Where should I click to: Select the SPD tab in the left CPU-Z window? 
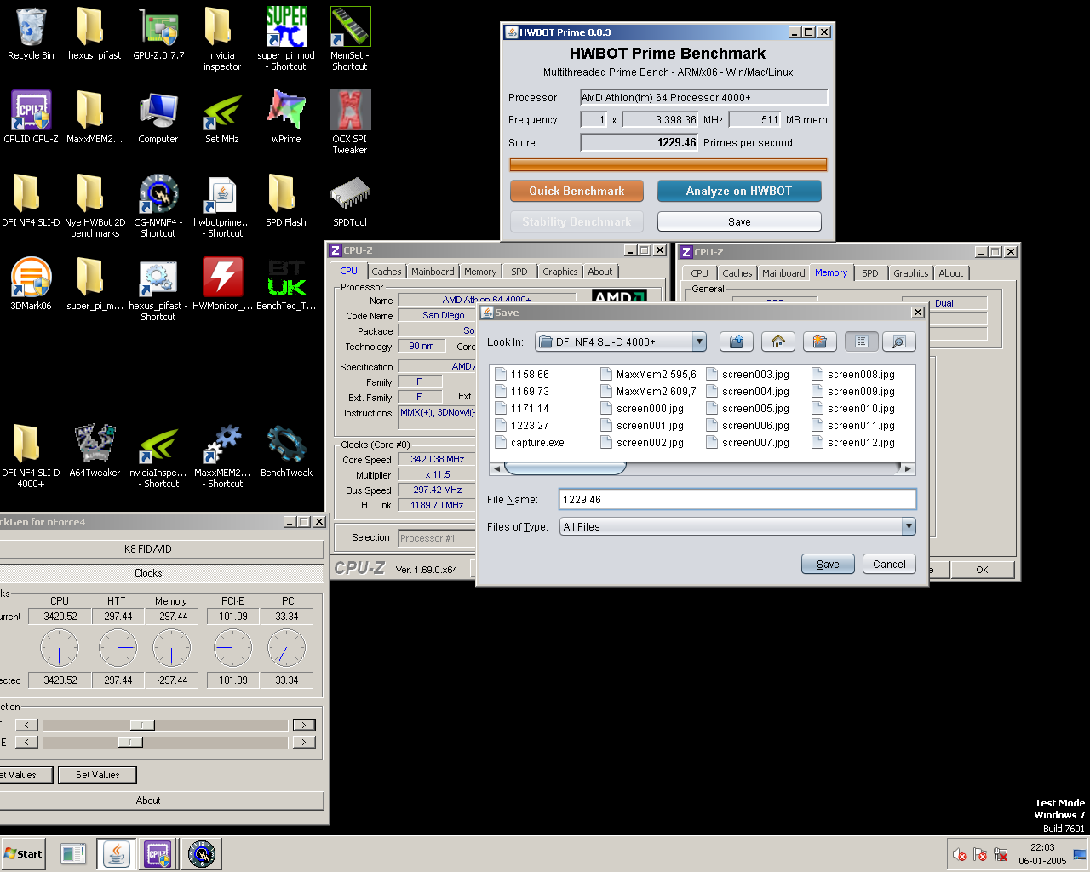[x=519, y=272]
